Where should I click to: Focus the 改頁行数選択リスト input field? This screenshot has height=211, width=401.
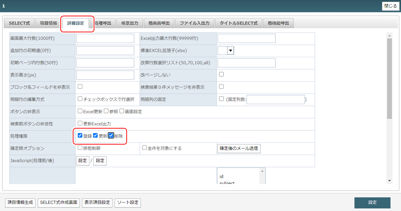pos(247,63)
